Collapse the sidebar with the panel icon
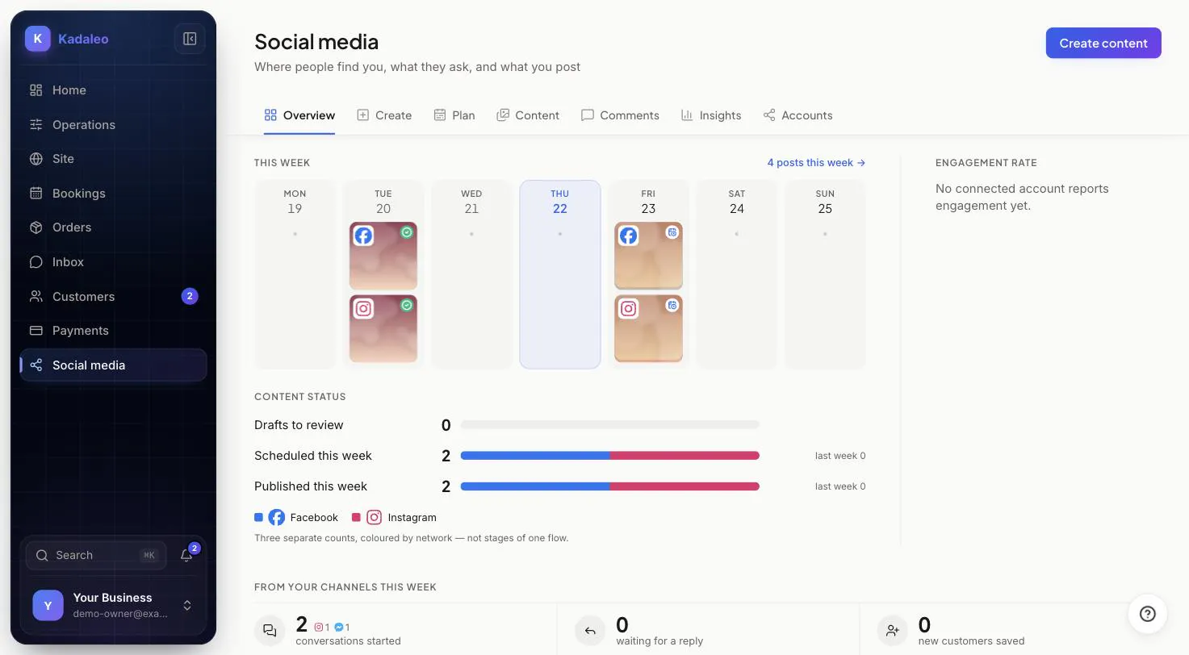 190,39
